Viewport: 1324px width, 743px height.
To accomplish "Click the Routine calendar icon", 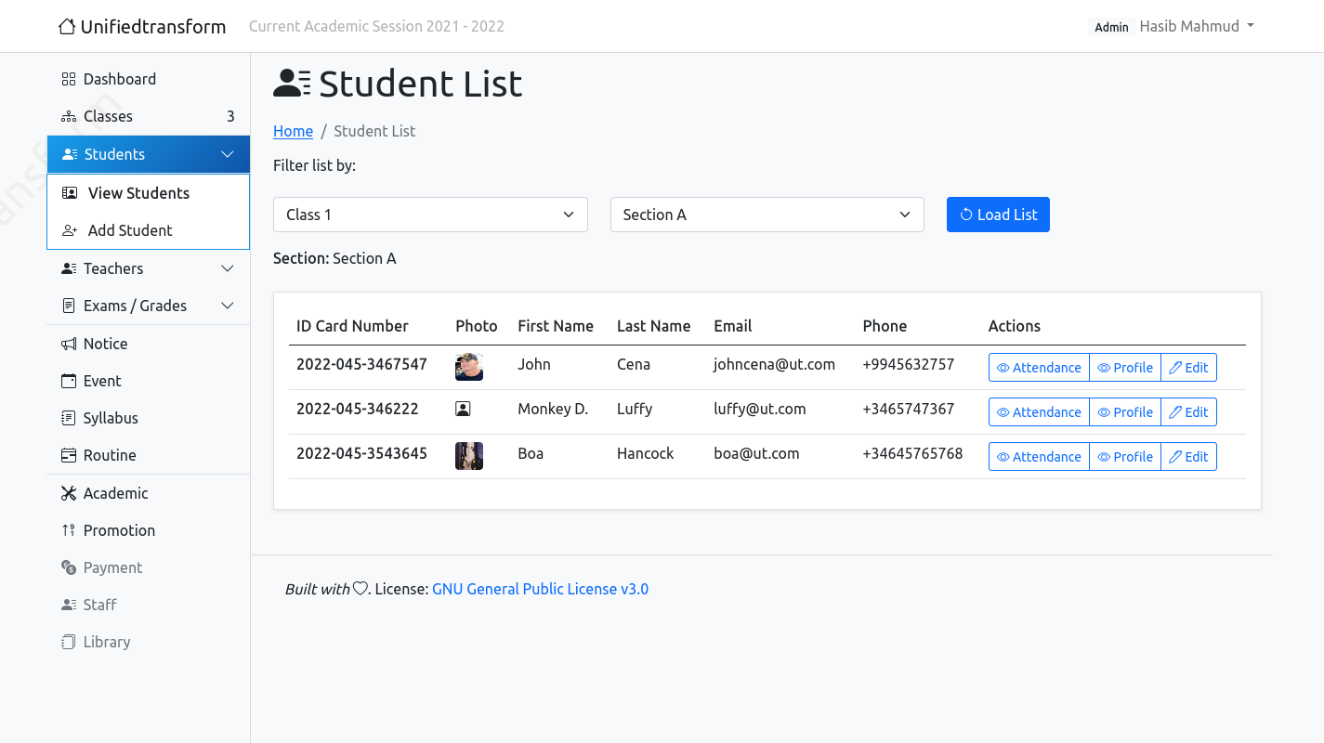I will tap(69, 455).
